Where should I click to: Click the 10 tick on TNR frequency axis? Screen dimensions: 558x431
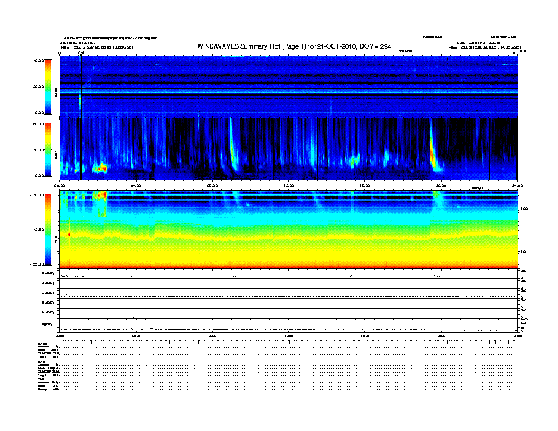(x=523, y=251)
